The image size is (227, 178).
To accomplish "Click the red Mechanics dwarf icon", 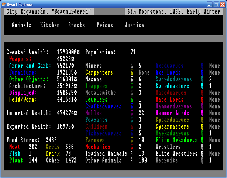I will 132,147.
